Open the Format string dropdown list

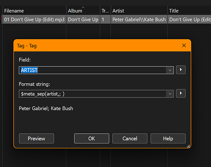pos(170,94)
